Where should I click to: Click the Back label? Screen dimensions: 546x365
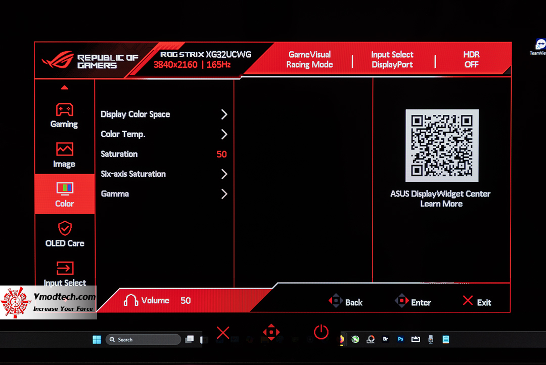(354, 302)
